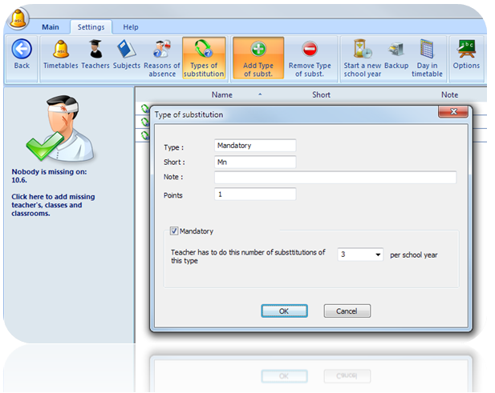Click the Back arrow icon
This screenshot has width=495, height=393.
tap(22, 50)
